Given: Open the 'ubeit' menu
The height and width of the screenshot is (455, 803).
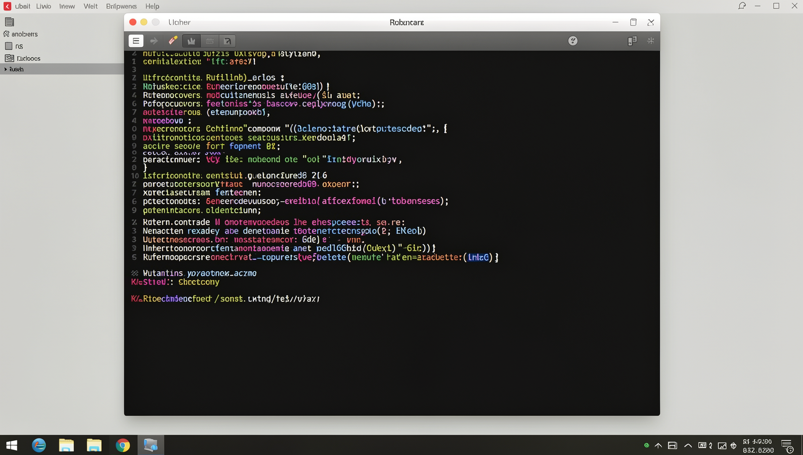Looking at the screenshot, I should tap(23, 6).
